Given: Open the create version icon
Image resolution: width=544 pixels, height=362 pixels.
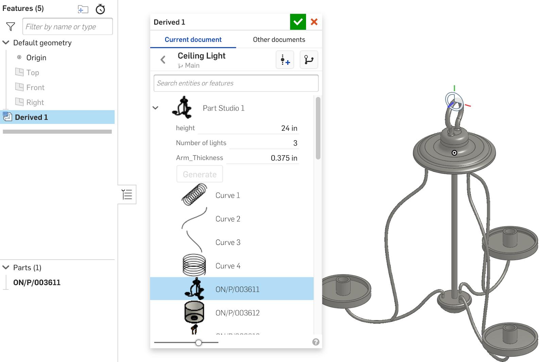Looking at the screenshot, I should click(285, 60).
